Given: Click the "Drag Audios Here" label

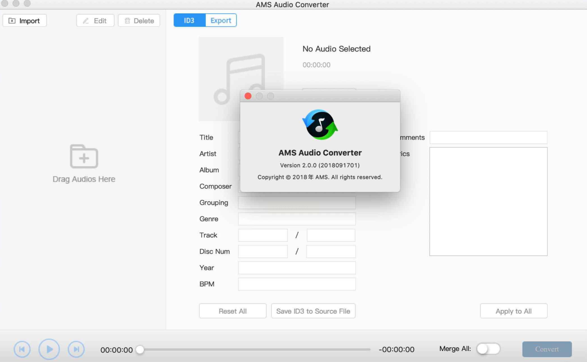Looking at the screenshot, I should [x=84, y=179].
